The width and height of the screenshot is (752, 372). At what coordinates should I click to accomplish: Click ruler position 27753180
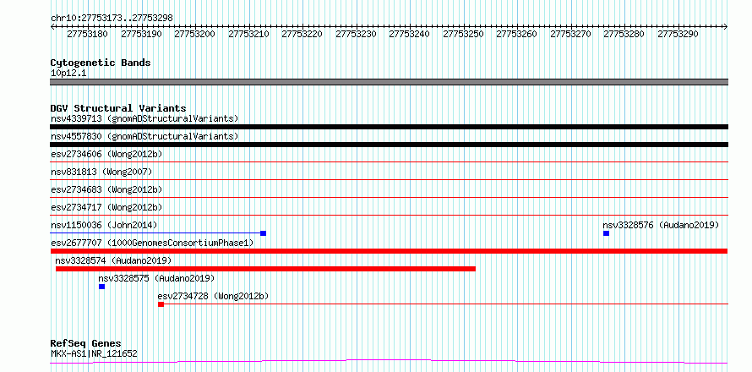pyautogui.click(x=87, y=34)
